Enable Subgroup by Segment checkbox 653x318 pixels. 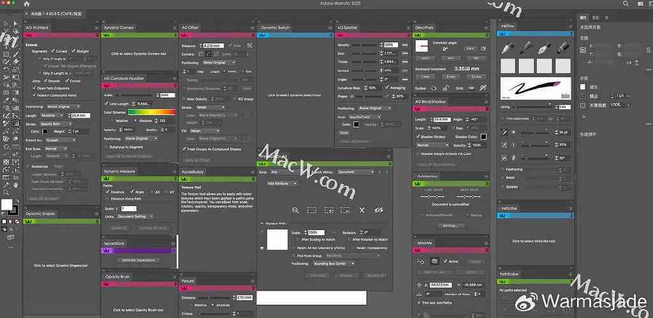click(106, 147)
